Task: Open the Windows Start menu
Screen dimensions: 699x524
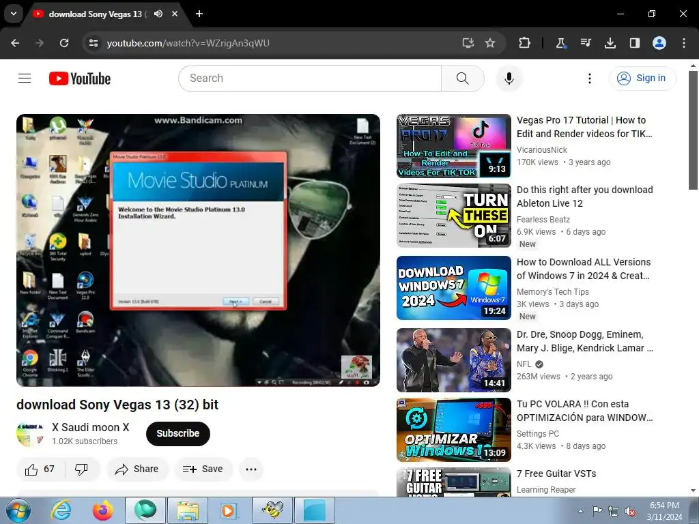Action: coord(18,510)
